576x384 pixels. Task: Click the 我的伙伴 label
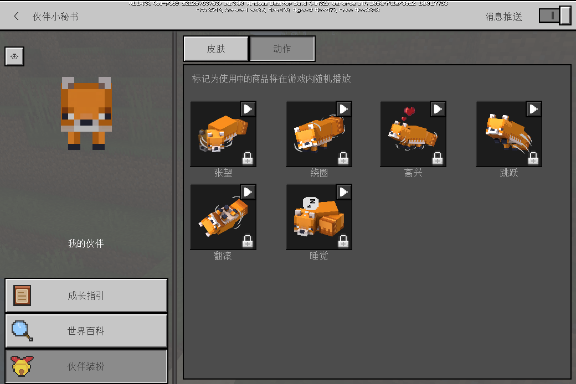[x=86, y=243]
